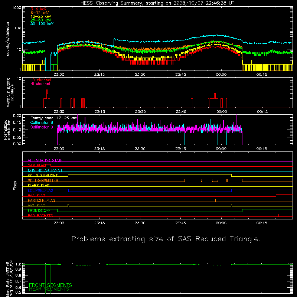The image size is (297, 297).
Task: Click the GAP_FLAG label
Action: click(37, 165)
